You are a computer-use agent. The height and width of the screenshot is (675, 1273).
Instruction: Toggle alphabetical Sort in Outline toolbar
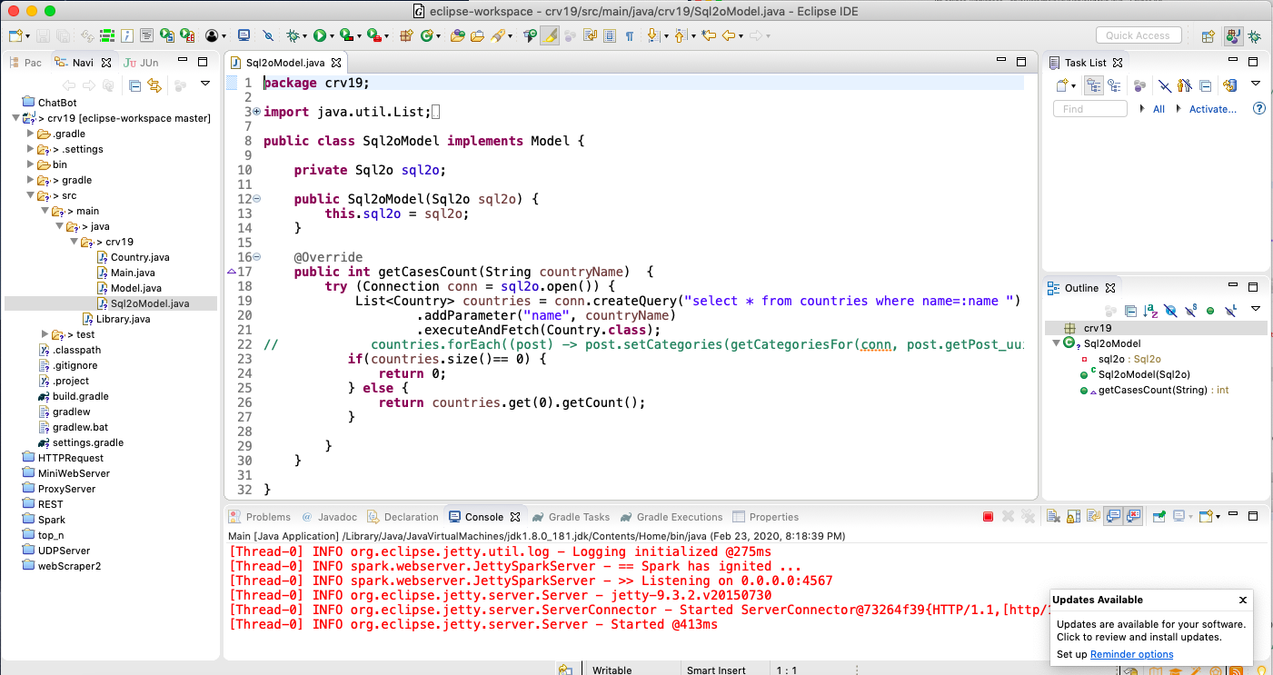(1150, 311)
